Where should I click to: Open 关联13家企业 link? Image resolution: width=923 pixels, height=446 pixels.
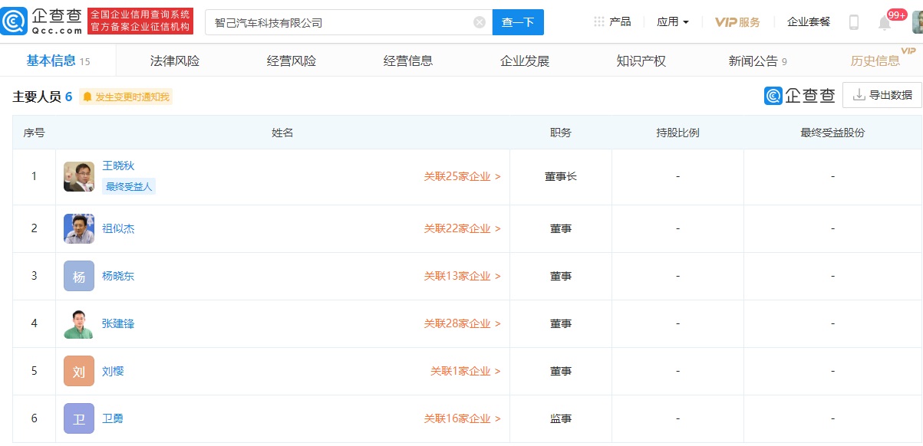pos(463,276)
